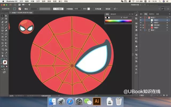The image size is (171, 107).
Task: Open System Preferences from the Dock
Action: (x=79, y=101)
